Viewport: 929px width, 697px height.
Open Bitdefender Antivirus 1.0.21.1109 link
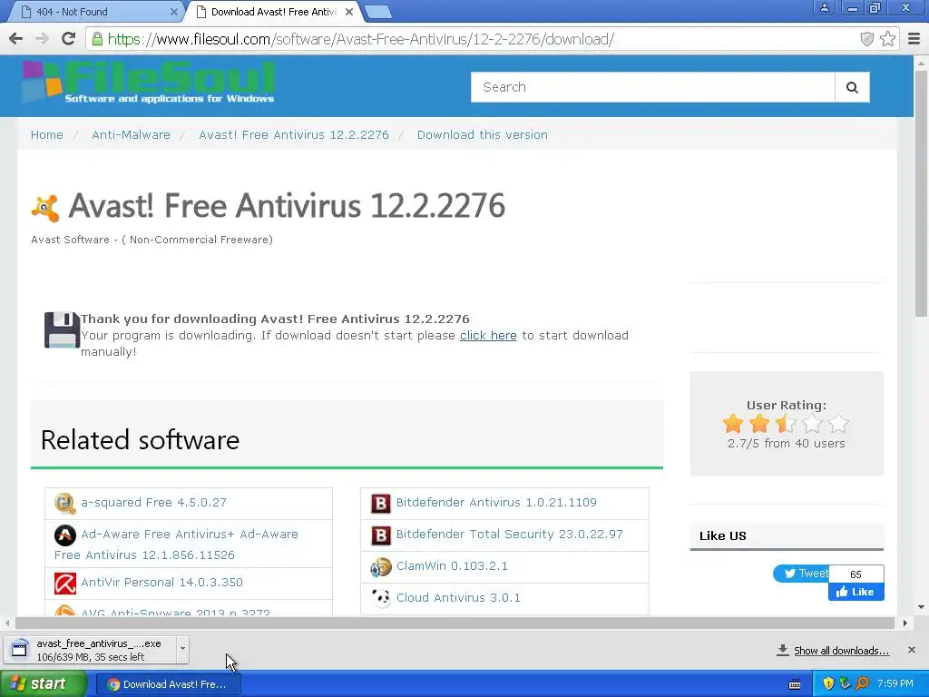click(x=496, y=502)
